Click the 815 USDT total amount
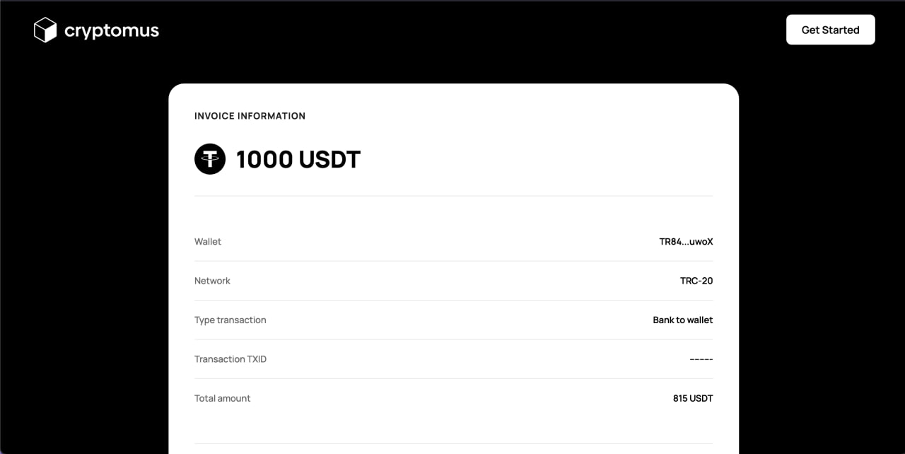905x454 pixels. tap(692, 398)
